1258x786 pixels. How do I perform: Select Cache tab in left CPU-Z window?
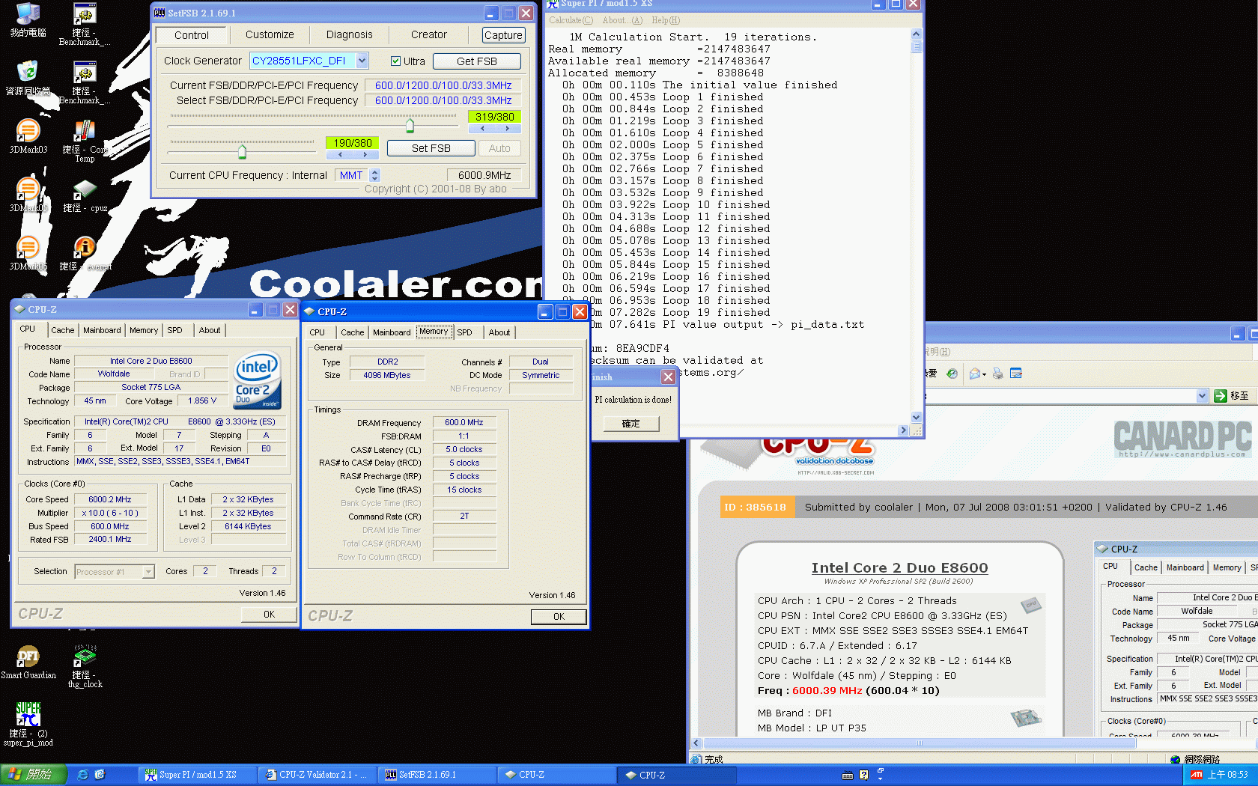click(x=63, y=330)
